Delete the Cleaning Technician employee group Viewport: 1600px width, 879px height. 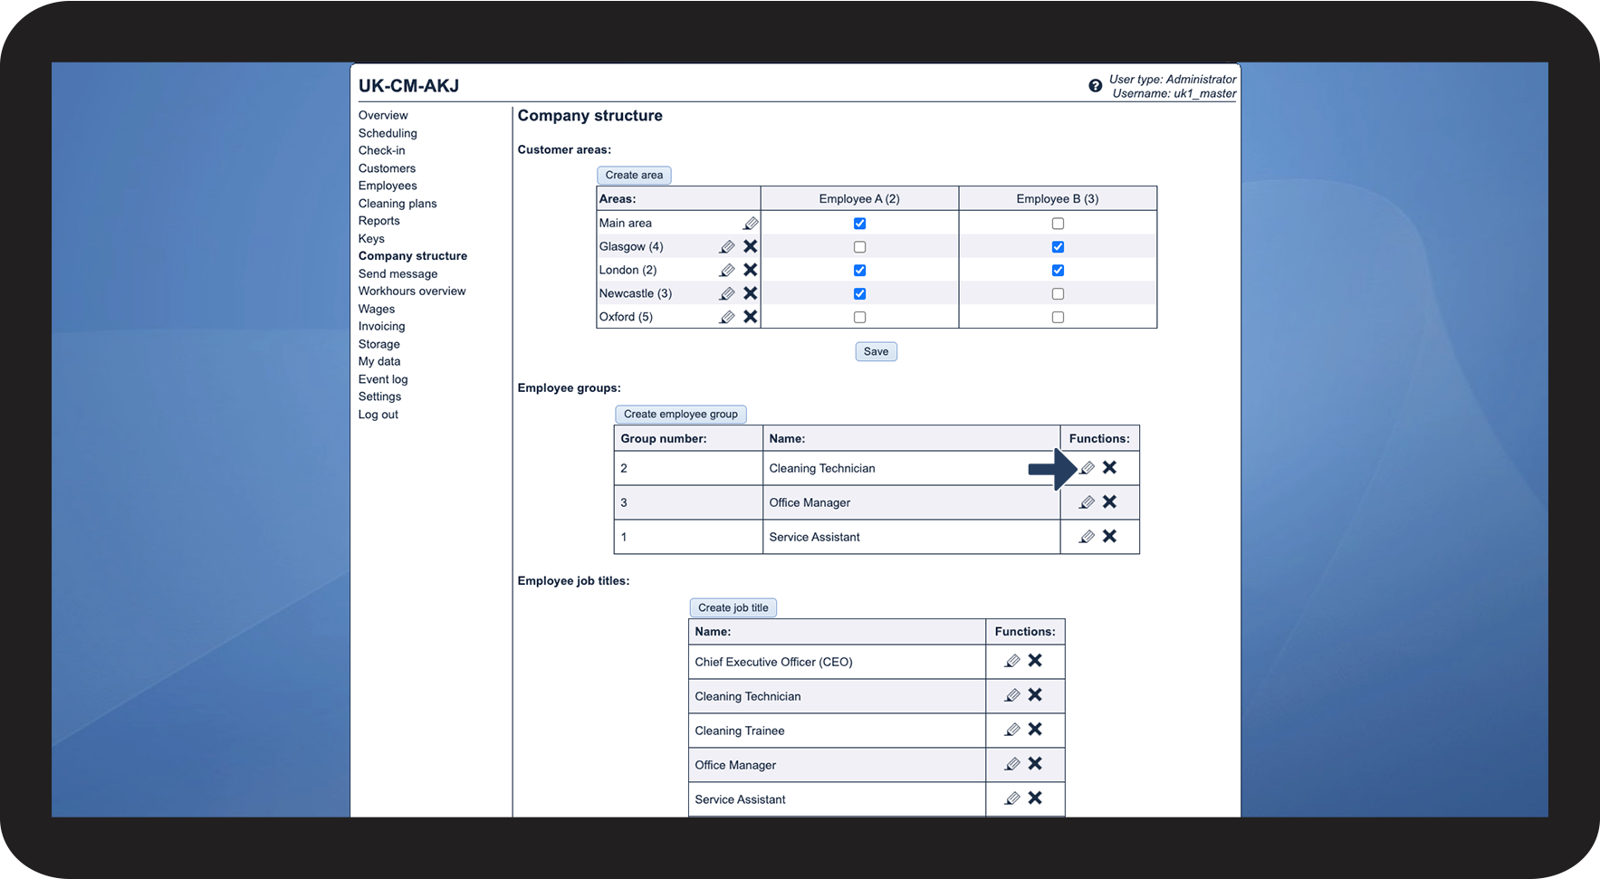click(1110, 467)
